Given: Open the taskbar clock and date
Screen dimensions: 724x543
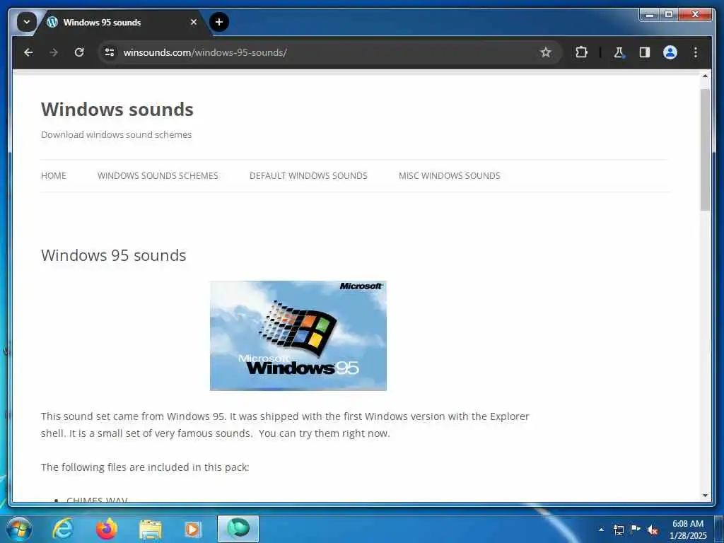Looking at the screenshot, I should 687,530.
